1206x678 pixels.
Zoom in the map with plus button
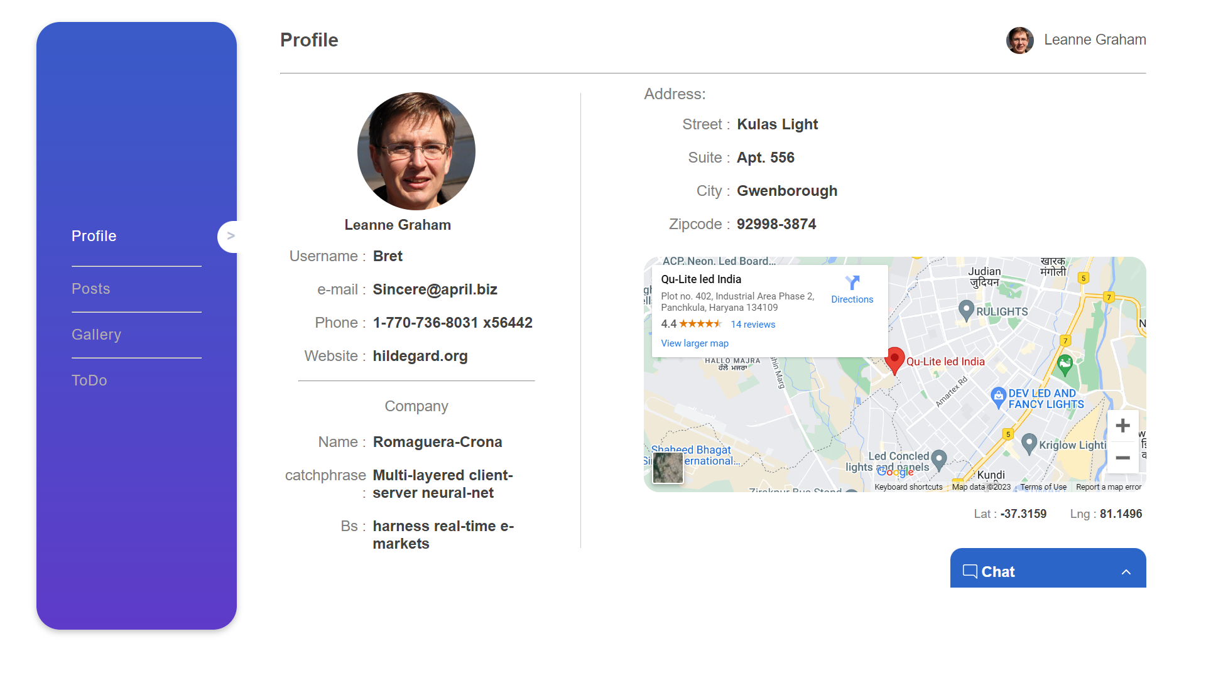(1122, 426)
